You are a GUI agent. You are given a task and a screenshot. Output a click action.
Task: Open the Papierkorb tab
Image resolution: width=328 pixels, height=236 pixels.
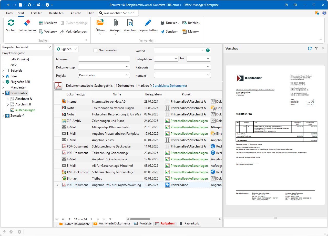click(189, 223)
